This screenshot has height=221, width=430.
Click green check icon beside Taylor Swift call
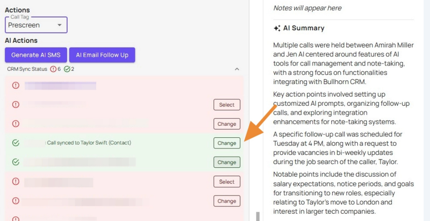16,143
